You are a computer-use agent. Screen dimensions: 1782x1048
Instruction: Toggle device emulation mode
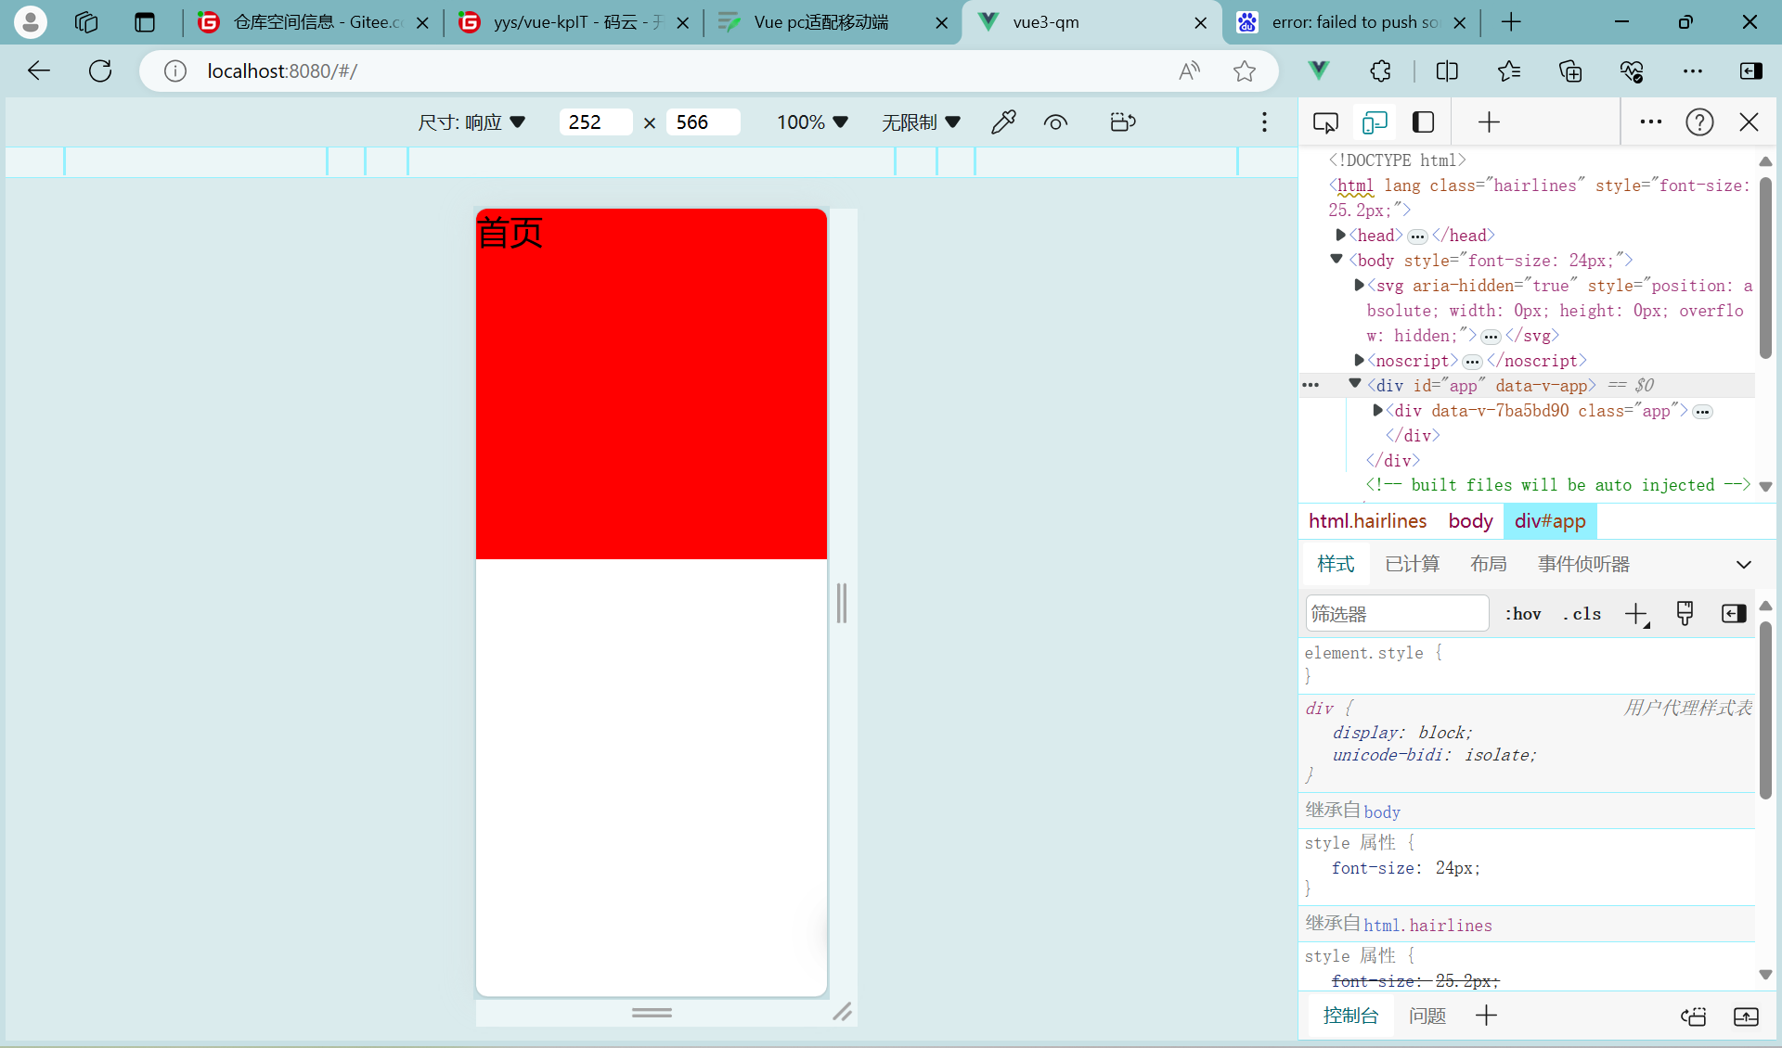1375,121
